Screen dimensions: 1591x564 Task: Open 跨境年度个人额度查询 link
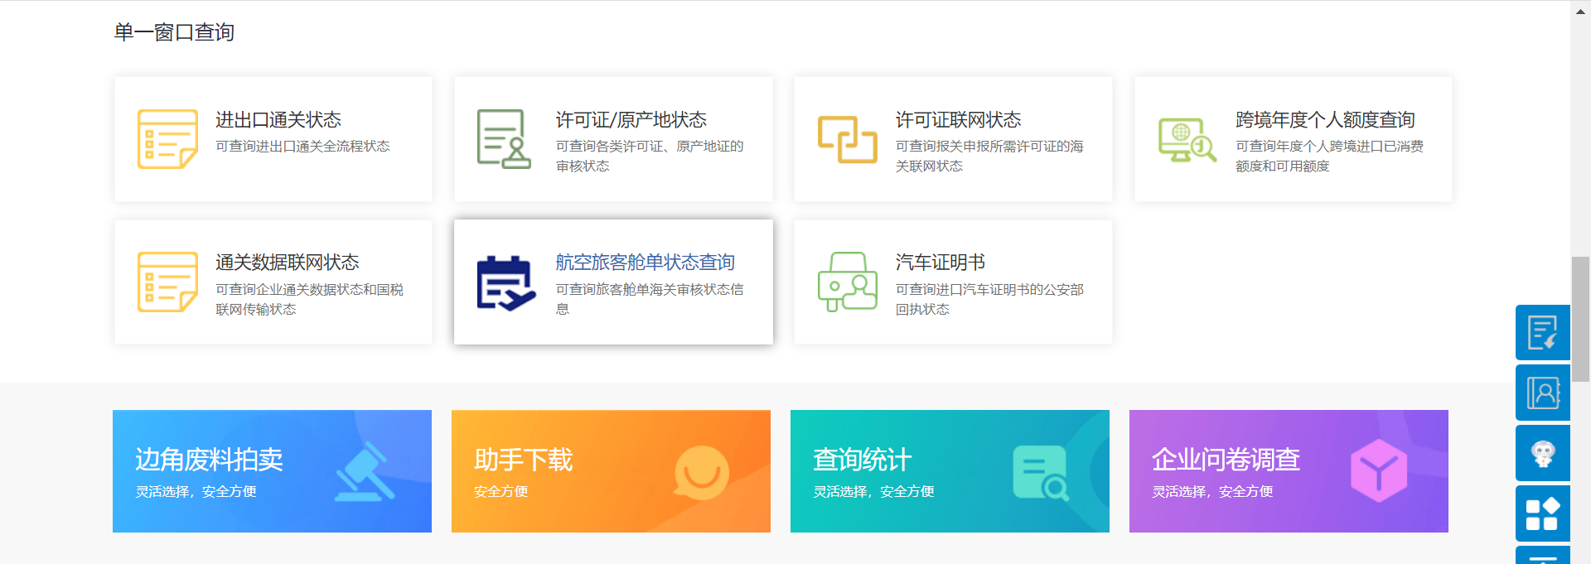(x=1325, y=120)
